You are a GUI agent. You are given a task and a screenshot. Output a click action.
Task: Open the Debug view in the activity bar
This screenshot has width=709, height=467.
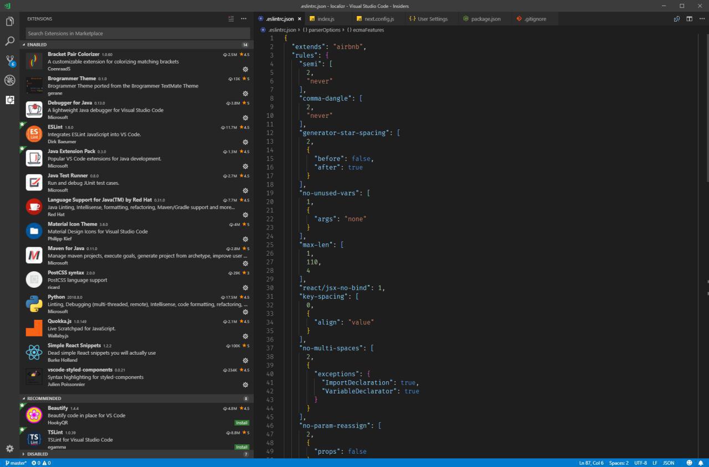(x=9, y=81)
